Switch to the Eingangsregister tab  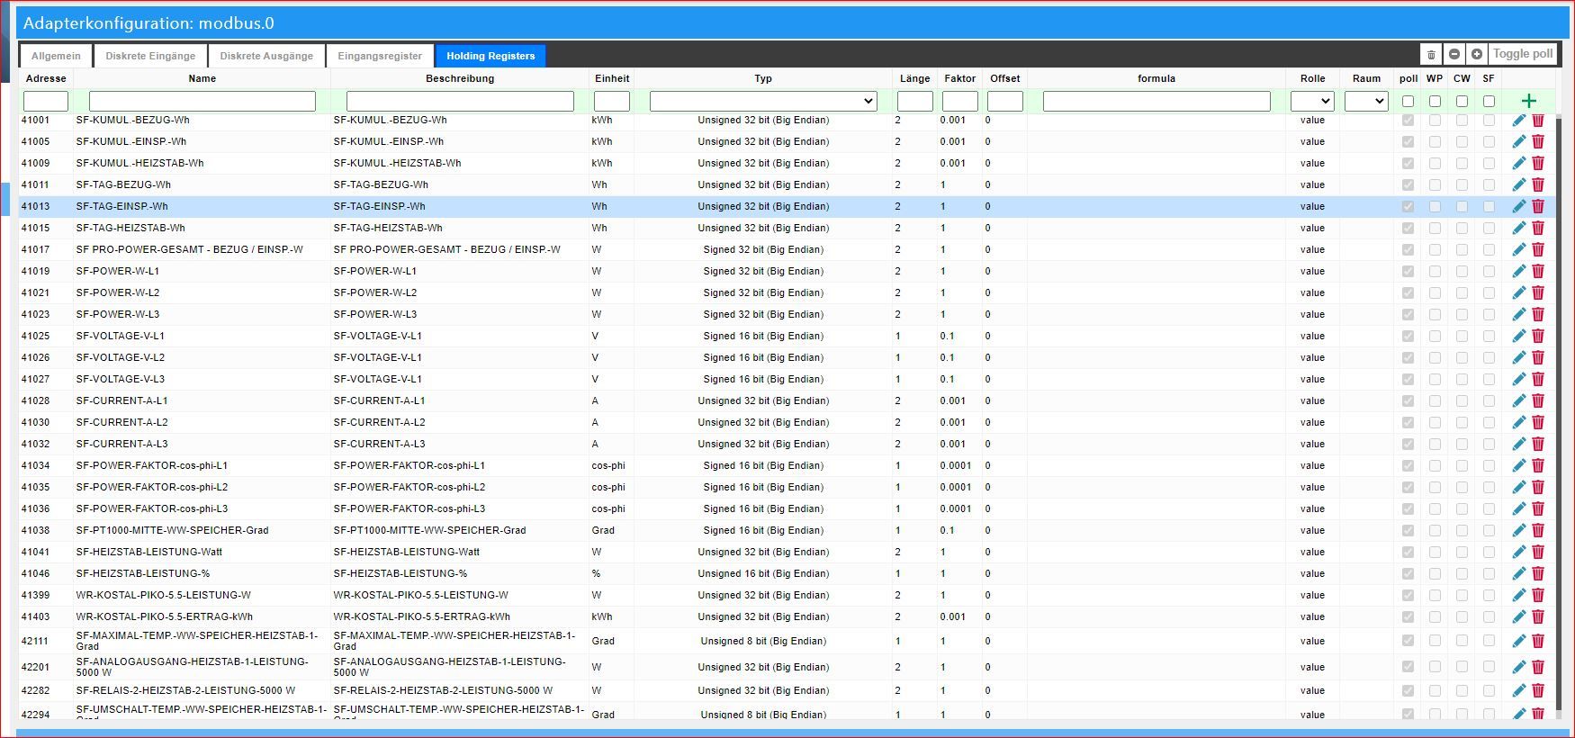[x=380, y=56]
